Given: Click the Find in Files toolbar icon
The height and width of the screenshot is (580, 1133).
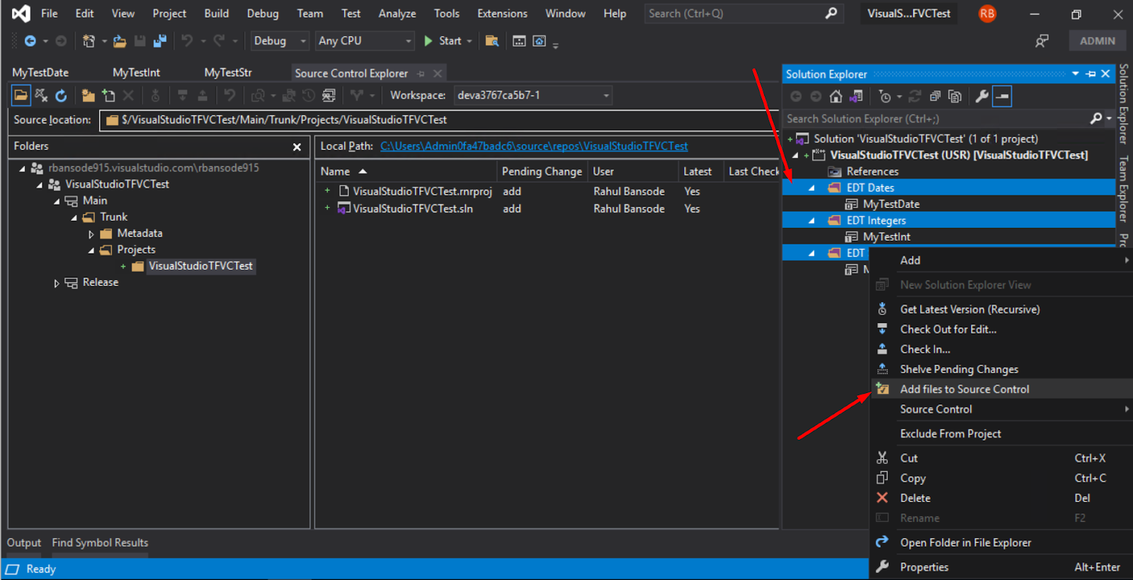Looking at the screenshot, I should point(491,41).
